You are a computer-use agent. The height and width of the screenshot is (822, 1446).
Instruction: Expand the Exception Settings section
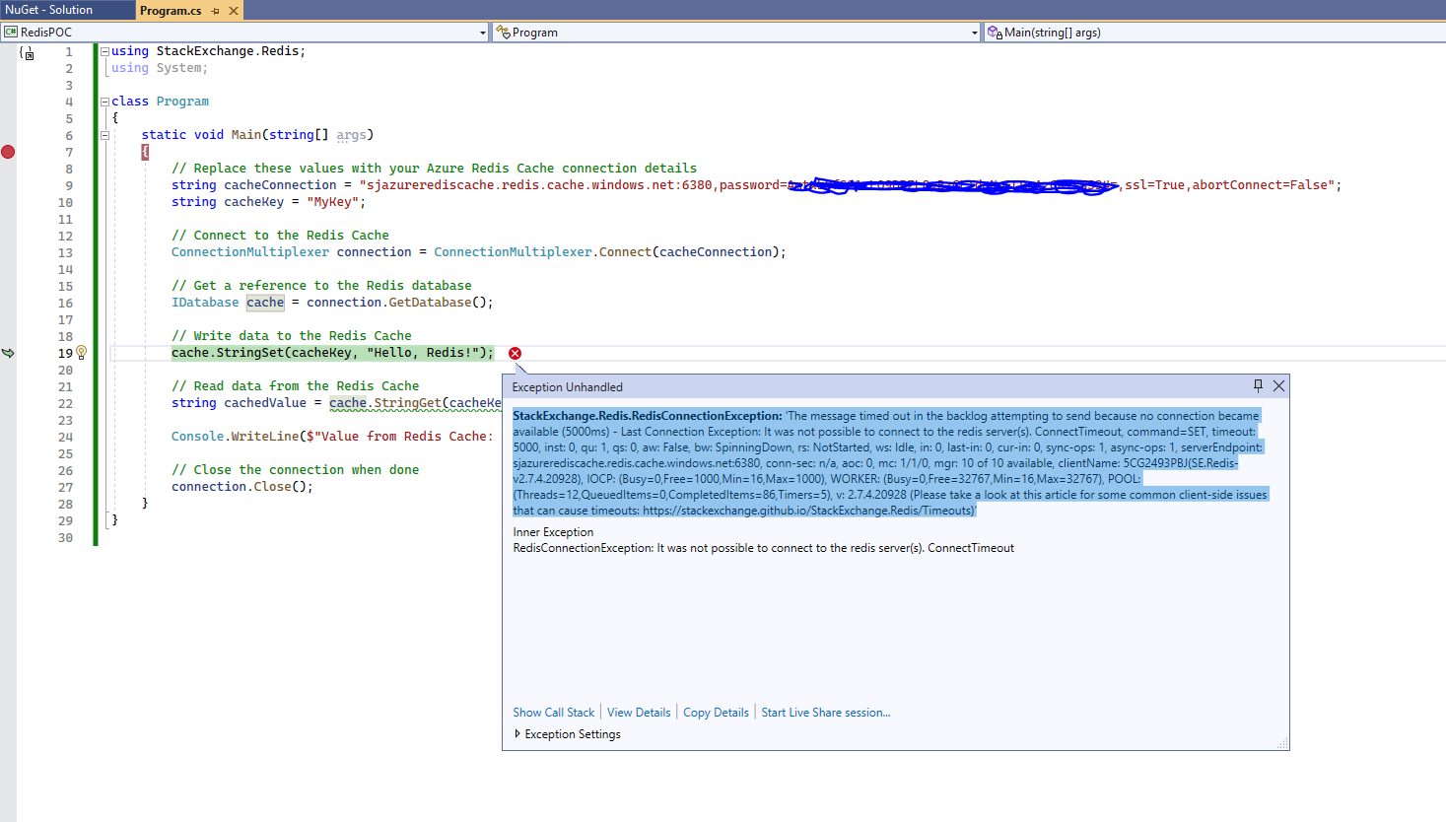coord(517,734)
